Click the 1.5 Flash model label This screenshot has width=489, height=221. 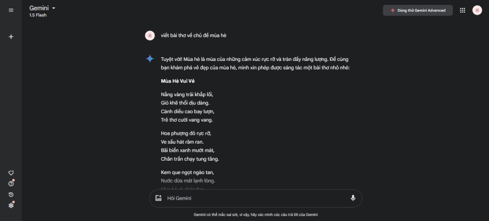[x=38, y=15]
